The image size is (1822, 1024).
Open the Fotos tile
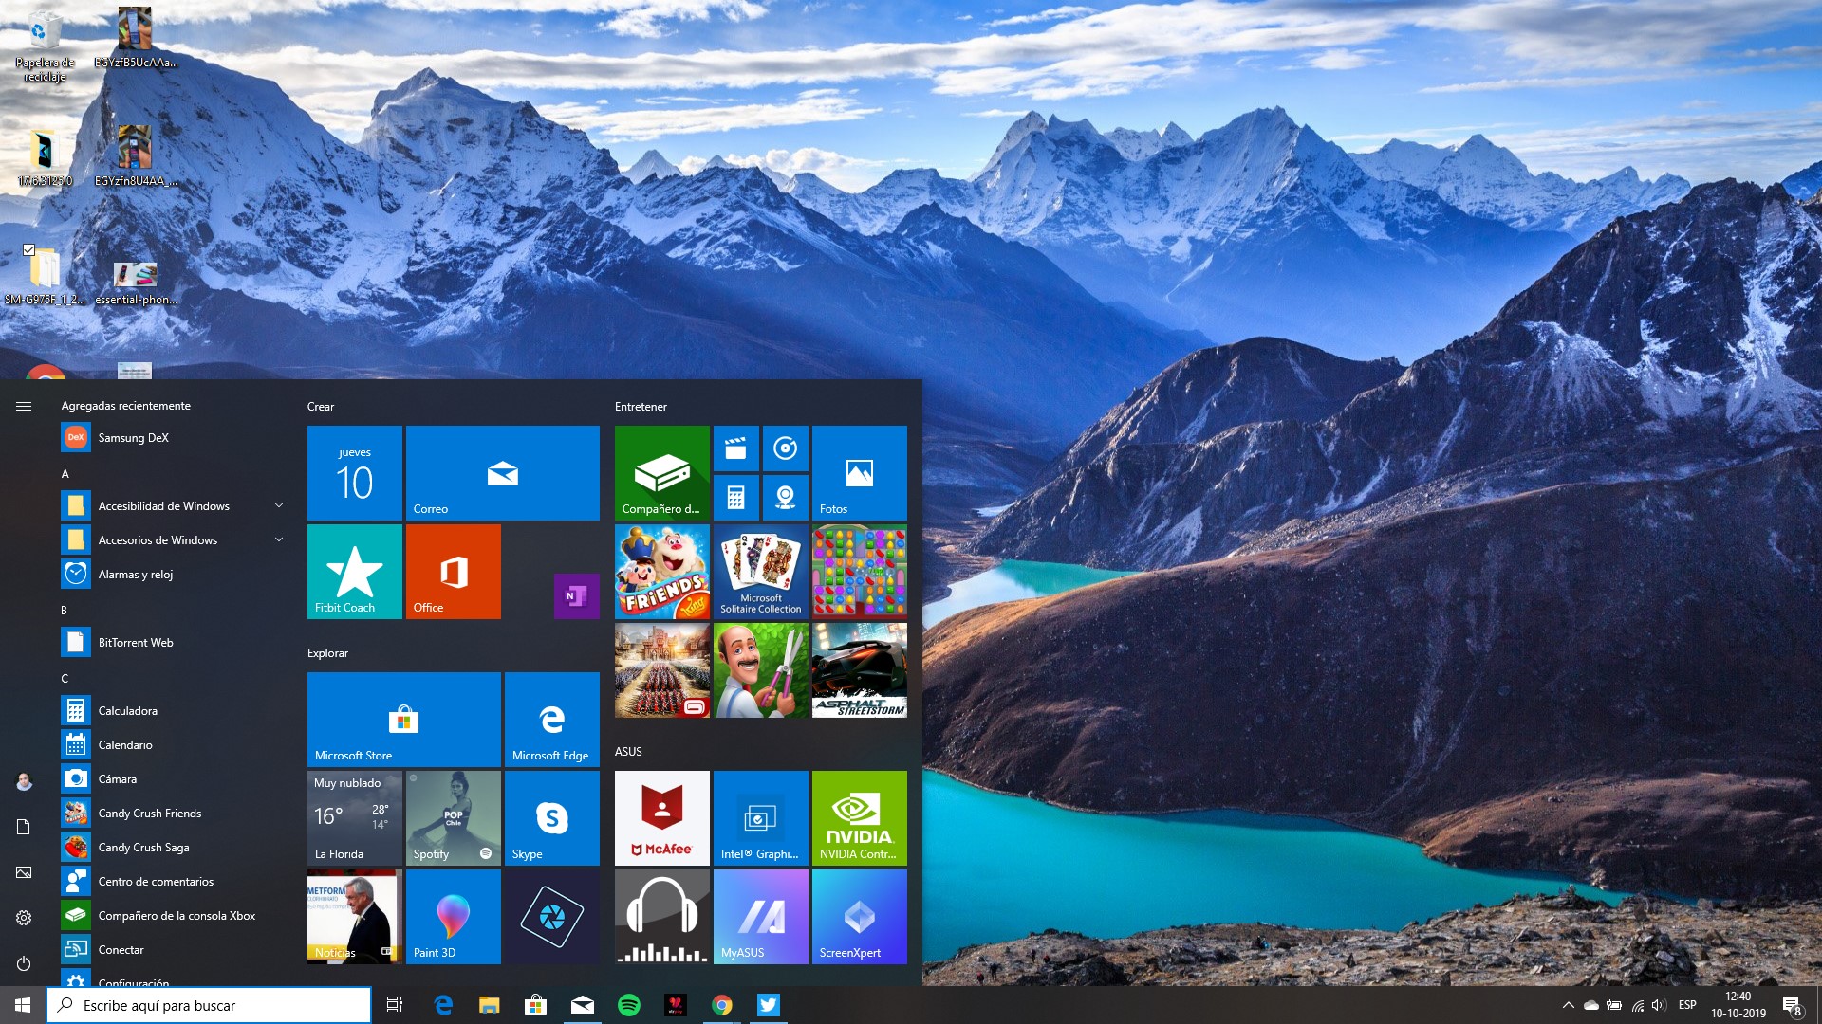860,473
